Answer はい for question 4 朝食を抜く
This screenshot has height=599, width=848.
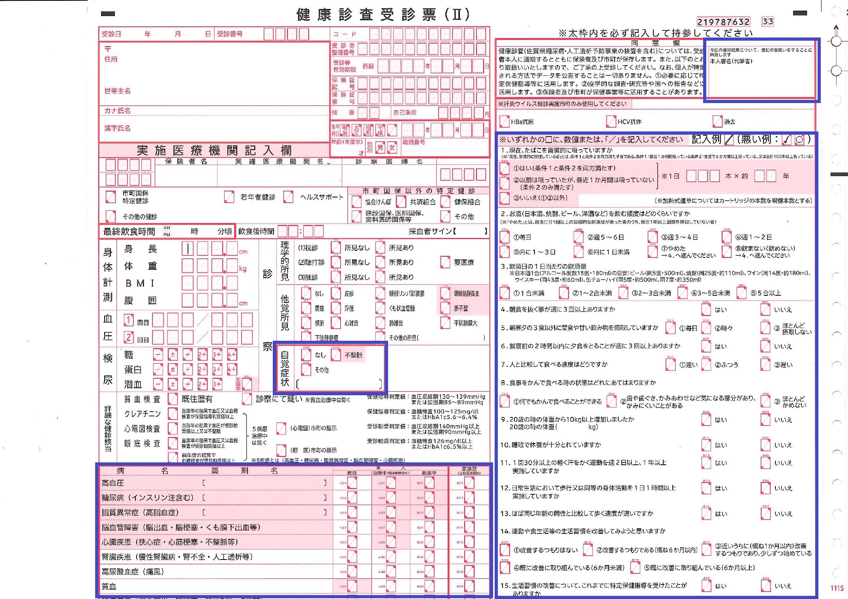click(706, 310)
